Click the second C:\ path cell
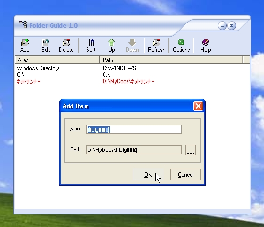Viewport: 264px width, 227px height. (x=106, y=74)
